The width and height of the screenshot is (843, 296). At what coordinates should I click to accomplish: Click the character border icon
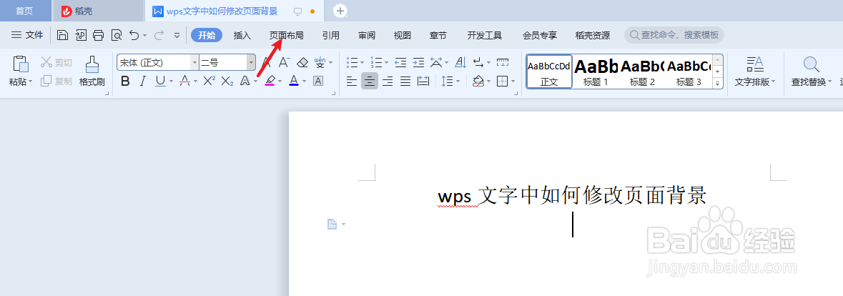click(x=318, y=81)
